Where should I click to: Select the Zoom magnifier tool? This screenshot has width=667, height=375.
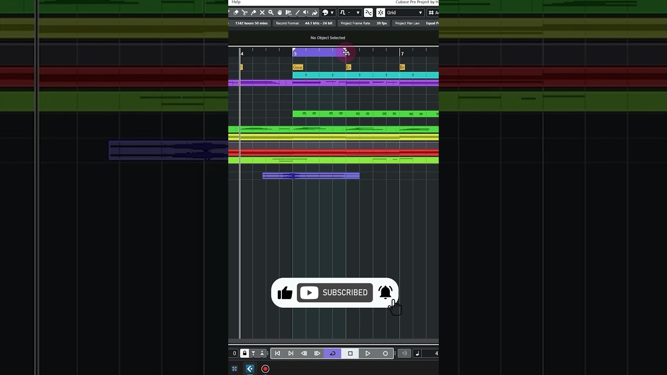(271, 12)
